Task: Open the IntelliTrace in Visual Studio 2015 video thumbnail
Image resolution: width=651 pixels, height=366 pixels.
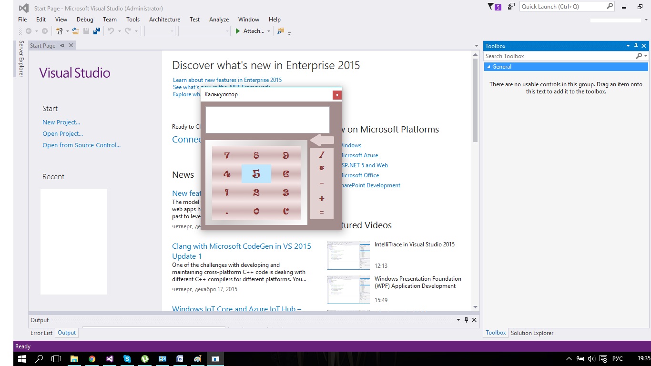Action: 348,255
